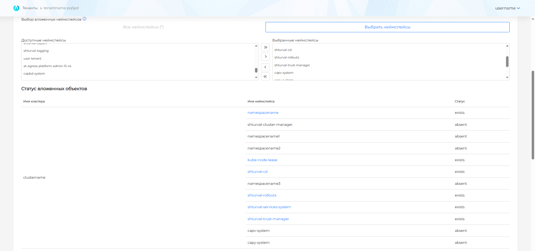Screen dimensions: 535x251
Task: Remove all namespaces from selected list
Action: pos(265,76)
